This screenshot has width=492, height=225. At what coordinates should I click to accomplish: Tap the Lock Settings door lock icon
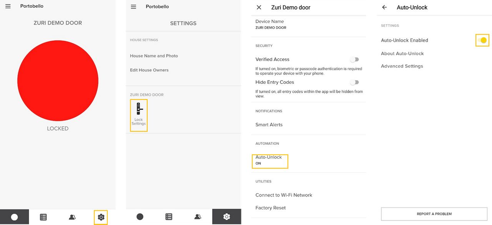pyautogui.click(x=139, y=109)
